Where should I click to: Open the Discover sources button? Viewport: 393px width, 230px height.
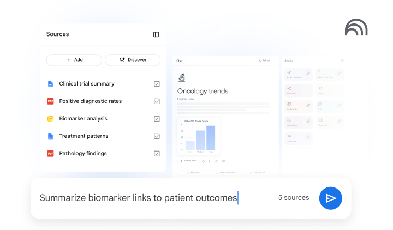pyautogui.click(x=133, y=60)
